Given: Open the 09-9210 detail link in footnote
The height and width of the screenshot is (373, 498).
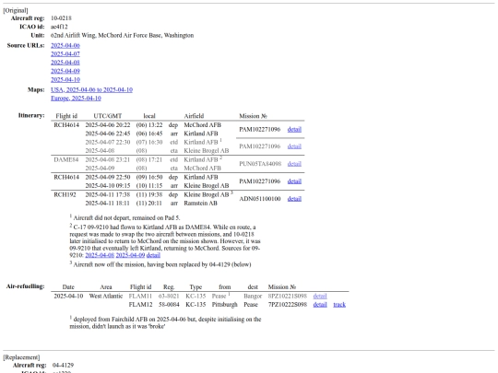Looking at the screenshot, I should point(153,255).
